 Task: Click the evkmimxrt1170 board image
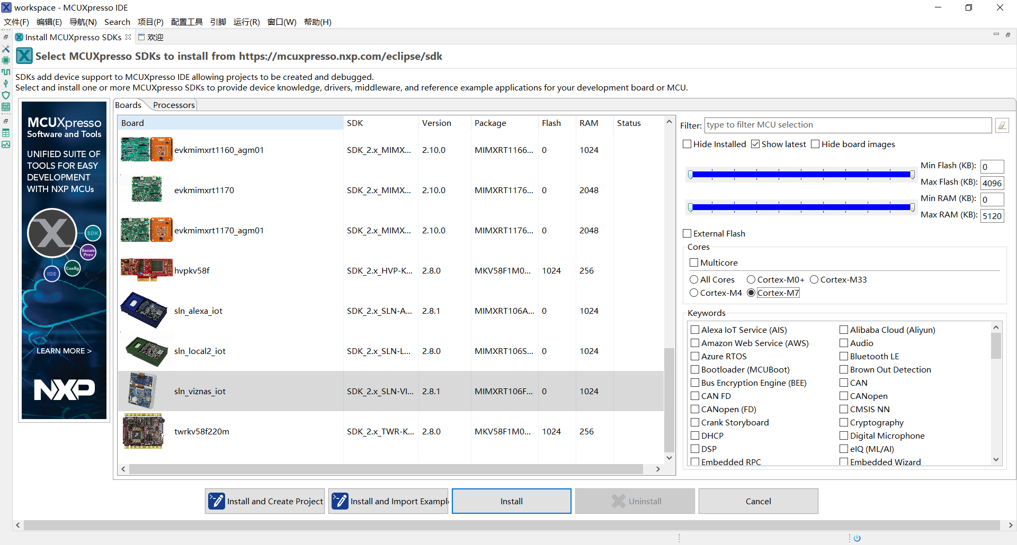147,190
